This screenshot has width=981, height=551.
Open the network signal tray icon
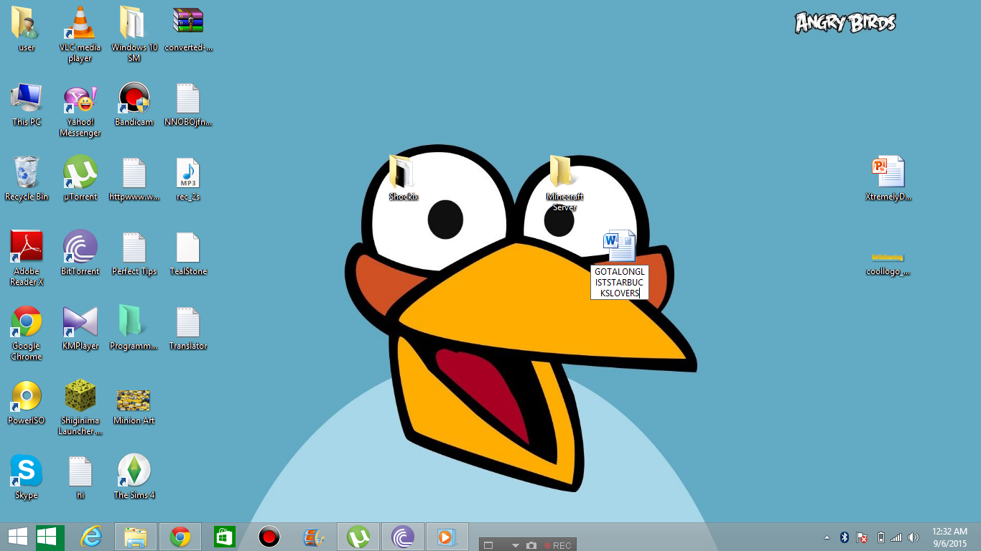coord(896,537)
